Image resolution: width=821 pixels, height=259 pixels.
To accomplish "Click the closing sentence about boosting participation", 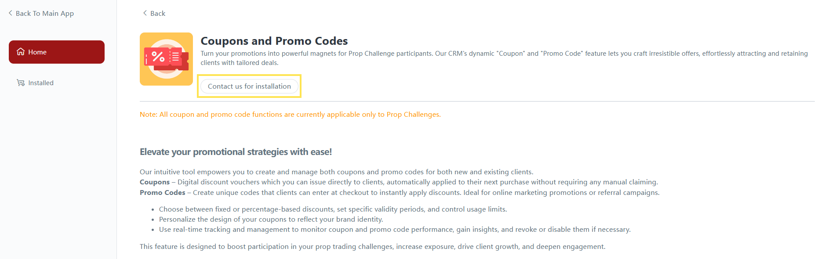I will tap(372, 246).
